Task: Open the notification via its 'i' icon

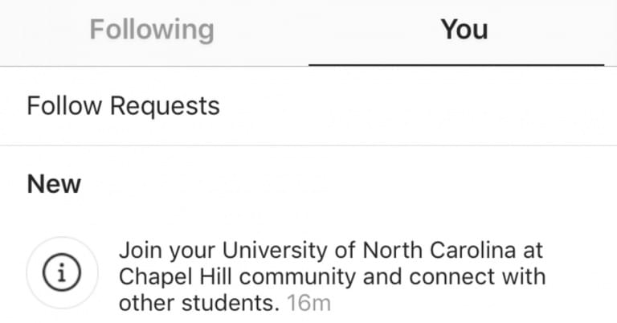Action: (x=62, y=272)
